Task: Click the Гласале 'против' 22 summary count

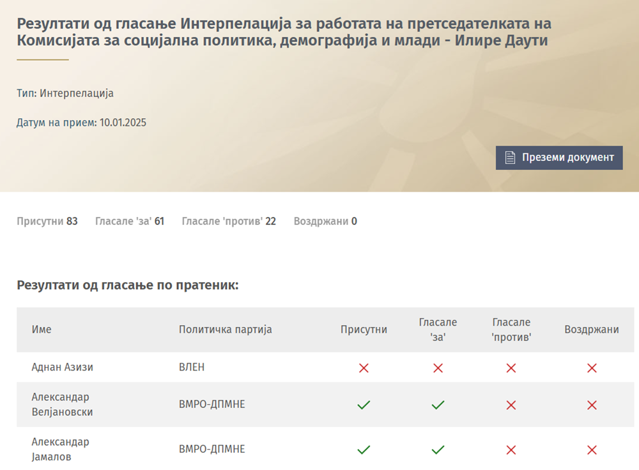Action: pyautogui.click(x=229, y=222)
